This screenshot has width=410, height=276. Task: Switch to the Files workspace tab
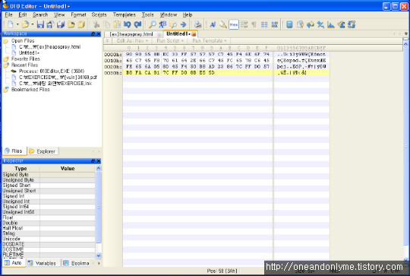click(14, 151)
